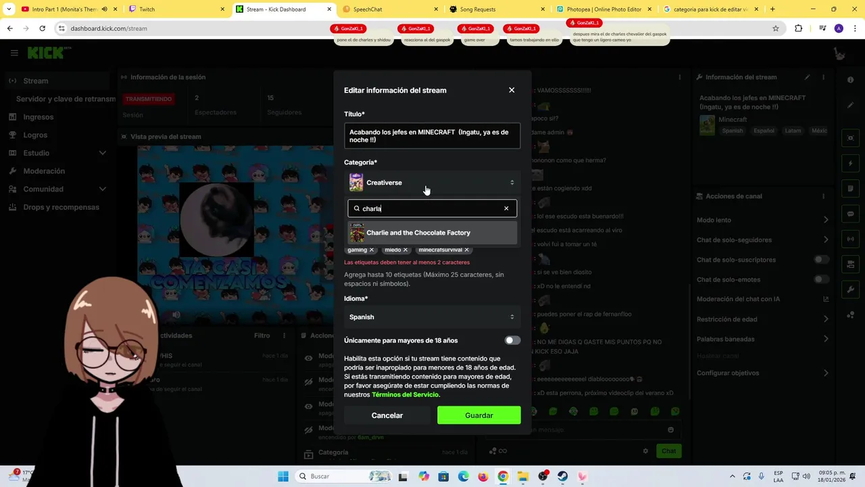Screen dimensions: 865x487
Task: Remove the minecraftsurvival tag
Action: click(466, 250)
